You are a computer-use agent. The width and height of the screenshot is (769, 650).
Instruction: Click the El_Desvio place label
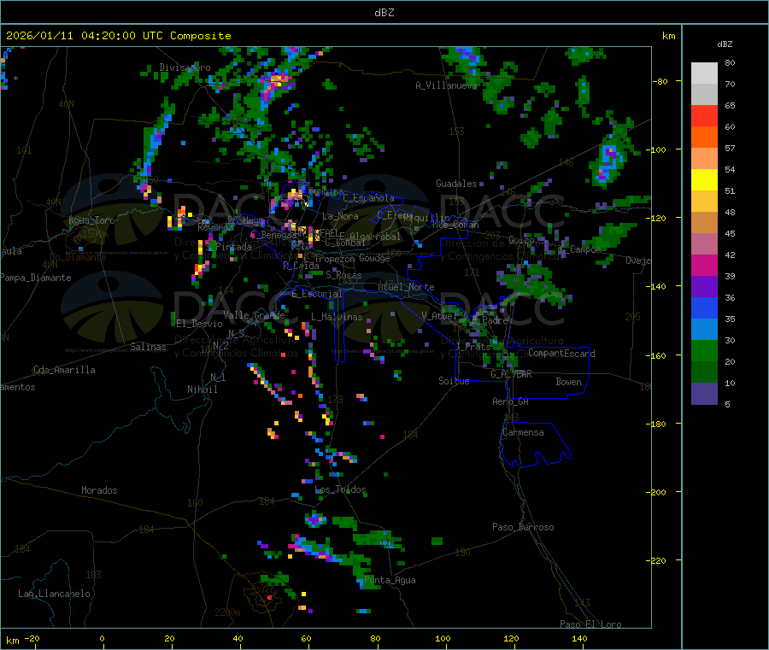click(x=199, y=324)
